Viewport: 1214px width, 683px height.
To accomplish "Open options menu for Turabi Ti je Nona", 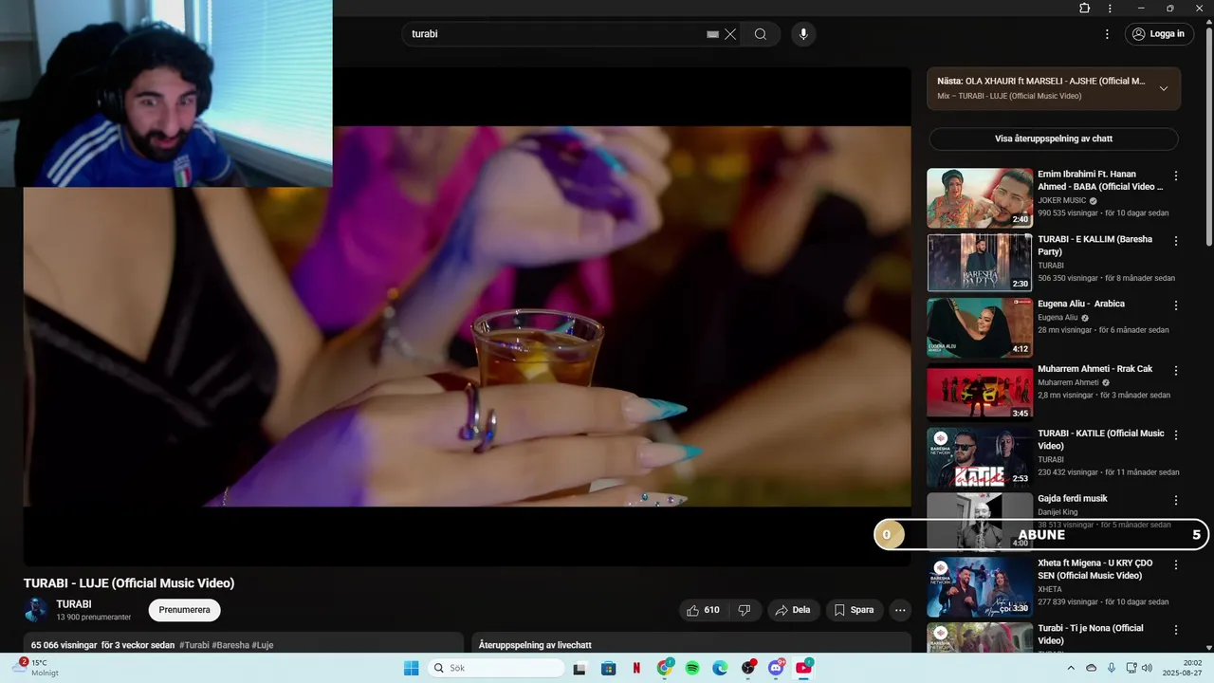I will 1176,630.
